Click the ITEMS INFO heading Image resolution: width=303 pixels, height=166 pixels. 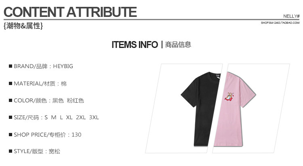pyautogui.click(x=135, y=45)
